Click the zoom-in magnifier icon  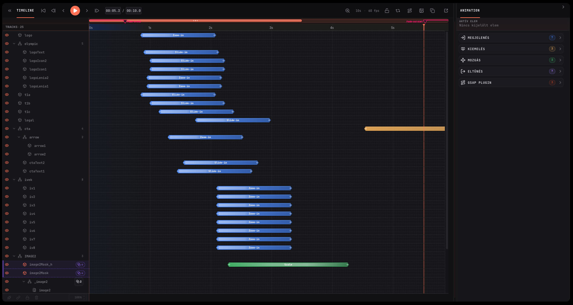click(348, 11)
